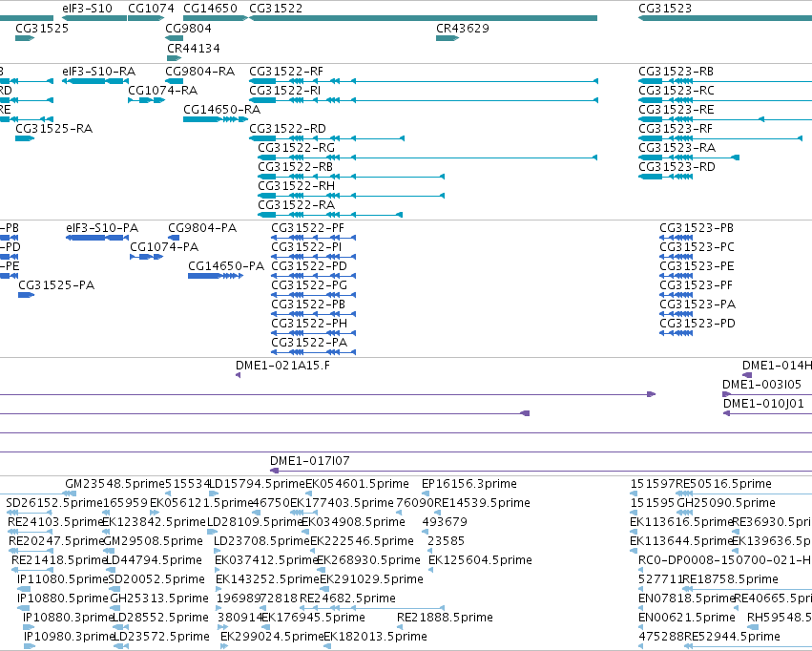Select the LD15794.5prime EST label
This screenshot has height=651, width=812.
coord(258,484)
